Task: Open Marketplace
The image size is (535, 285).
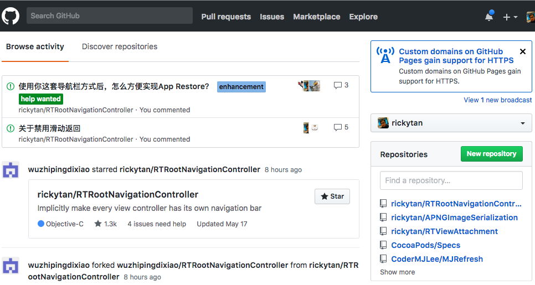Action: (317, 17)
